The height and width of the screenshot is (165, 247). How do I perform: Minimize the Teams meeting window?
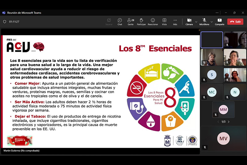[x=226, y=13]
